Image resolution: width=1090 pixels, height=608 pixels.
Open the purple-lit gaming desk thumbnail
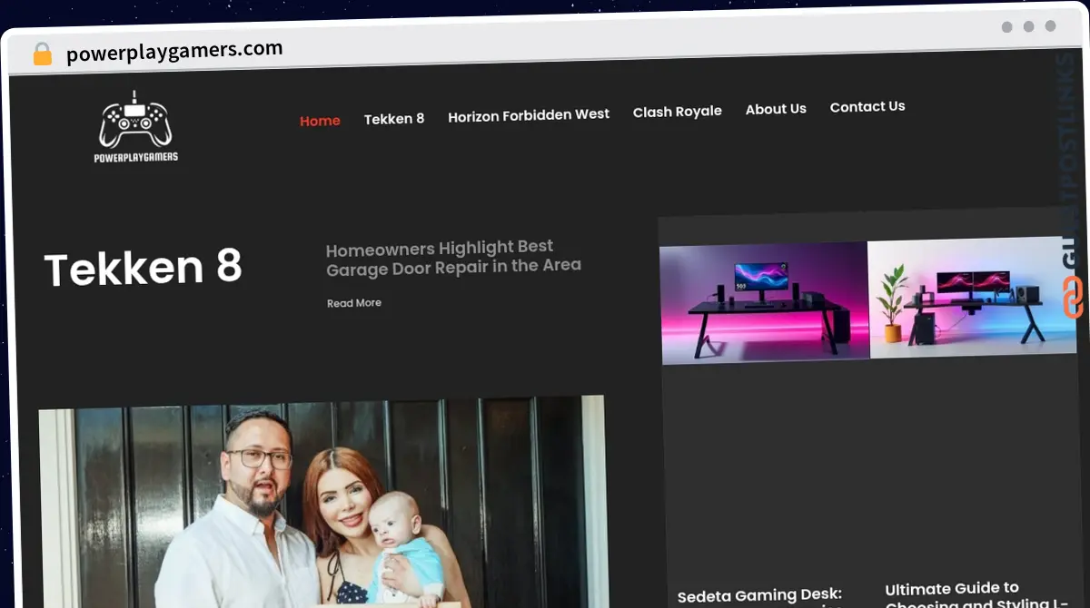click(x=764, y=303)
